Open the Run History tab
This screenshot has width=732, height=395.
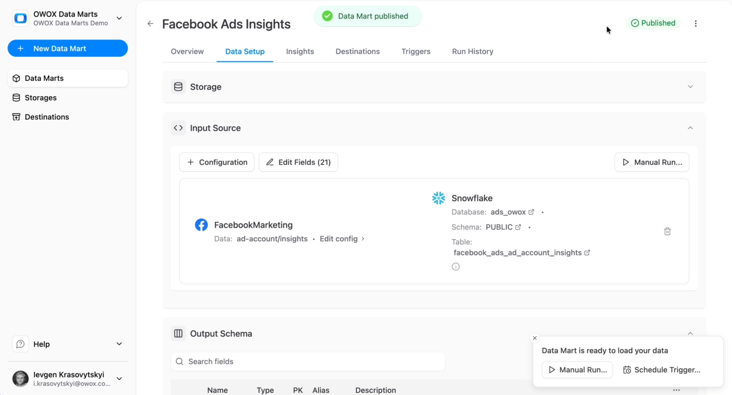tap(472, 52)
